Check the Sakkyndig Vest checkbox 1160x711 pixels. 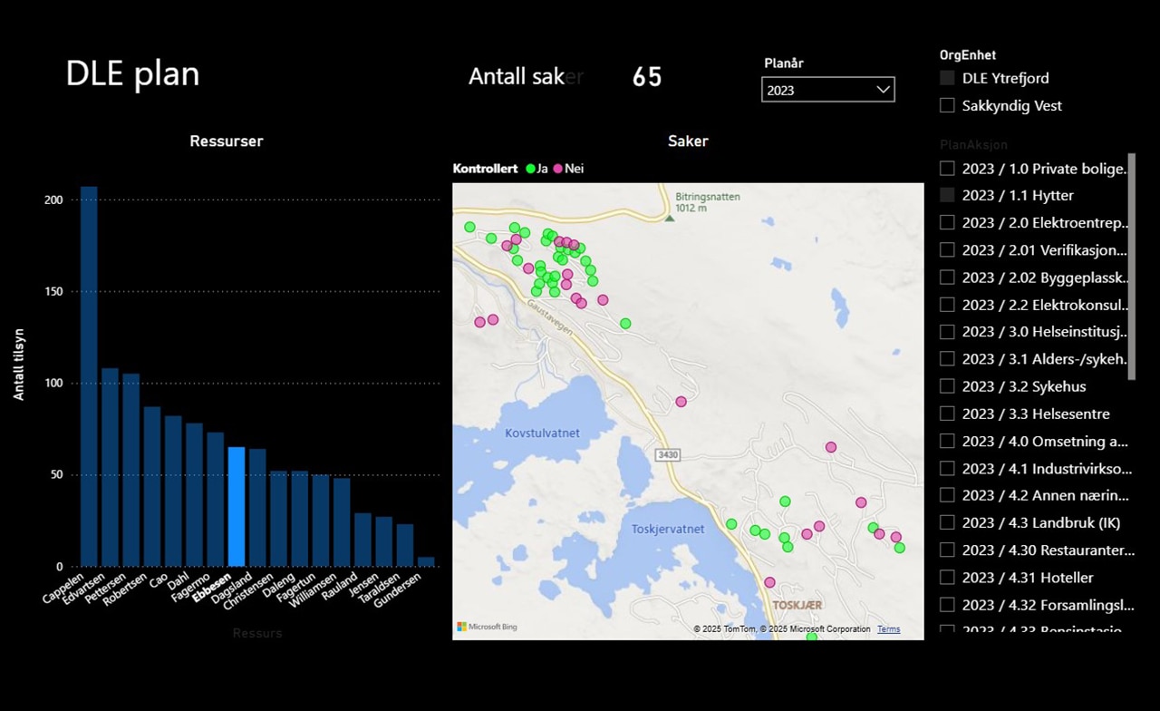pos(947,105)
